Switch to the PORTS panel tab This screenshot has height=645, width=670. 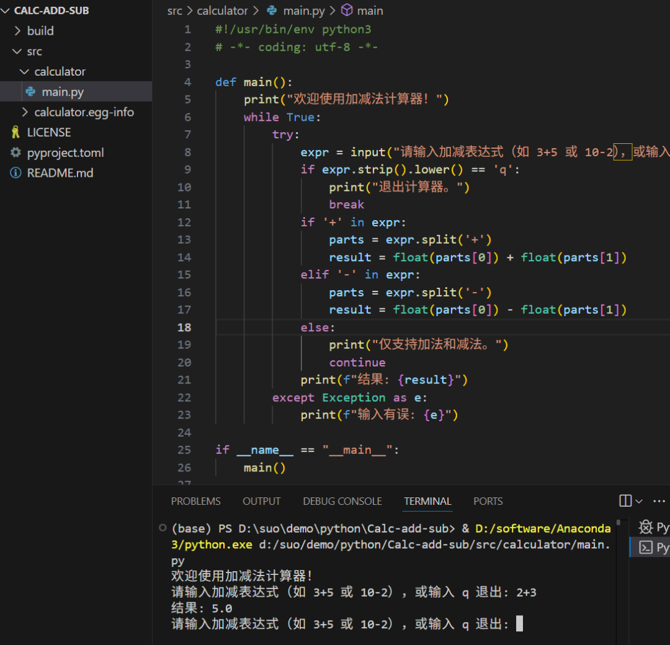[488, 501]
